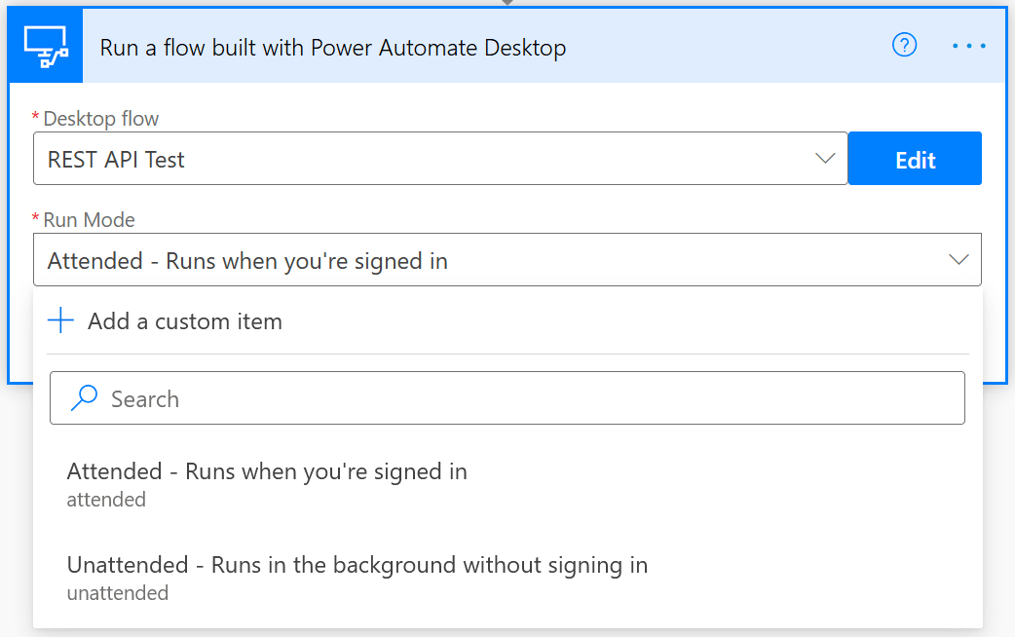Select Unattended run mode option

[507, 578]
